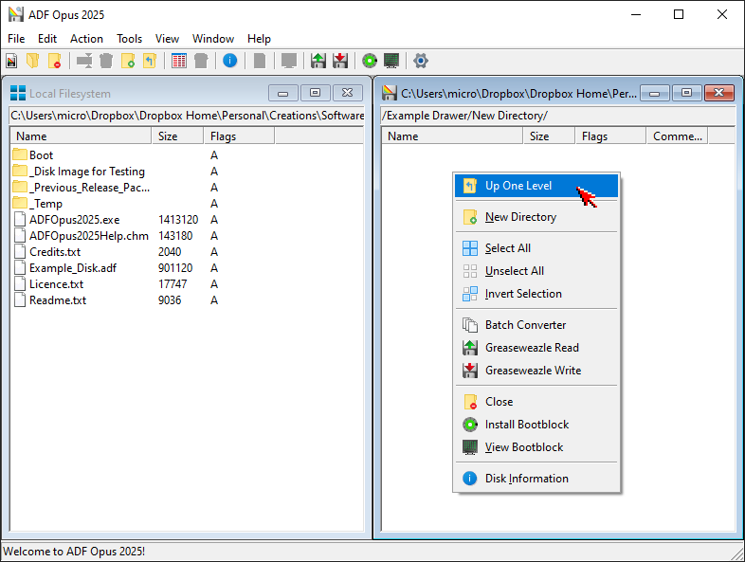745x562 pixels.
Task: Click the disk icon in ADF window title
Action: [x=390, y=93]
